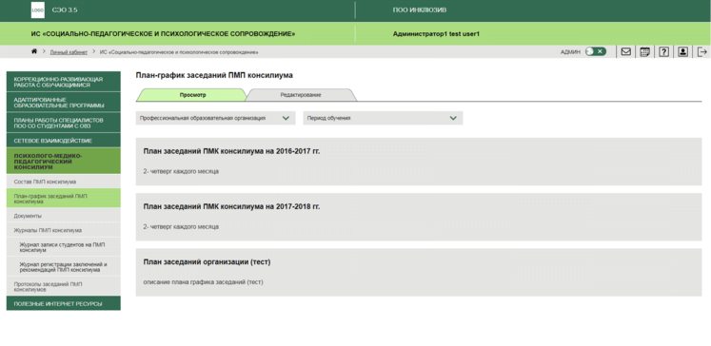Select plan card for 2017-2018 гг.

419,217
